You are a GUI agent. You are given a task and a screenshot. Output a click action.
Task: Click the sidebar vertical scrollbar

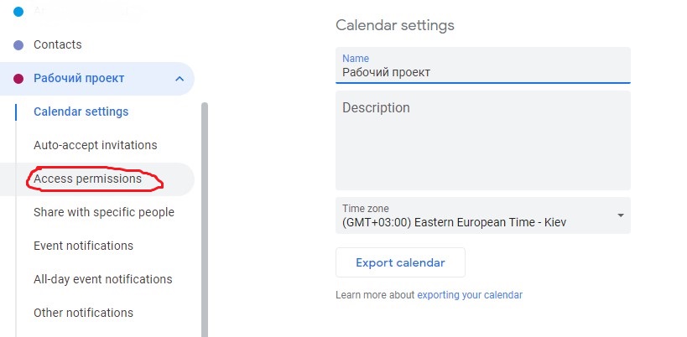click(x=205, y=218)
